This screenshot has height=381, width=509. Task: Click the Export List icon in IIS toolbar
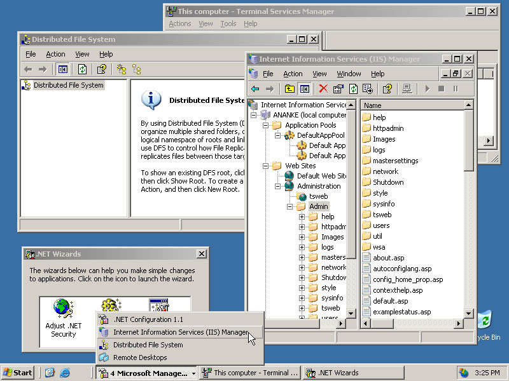click(368, 89)
